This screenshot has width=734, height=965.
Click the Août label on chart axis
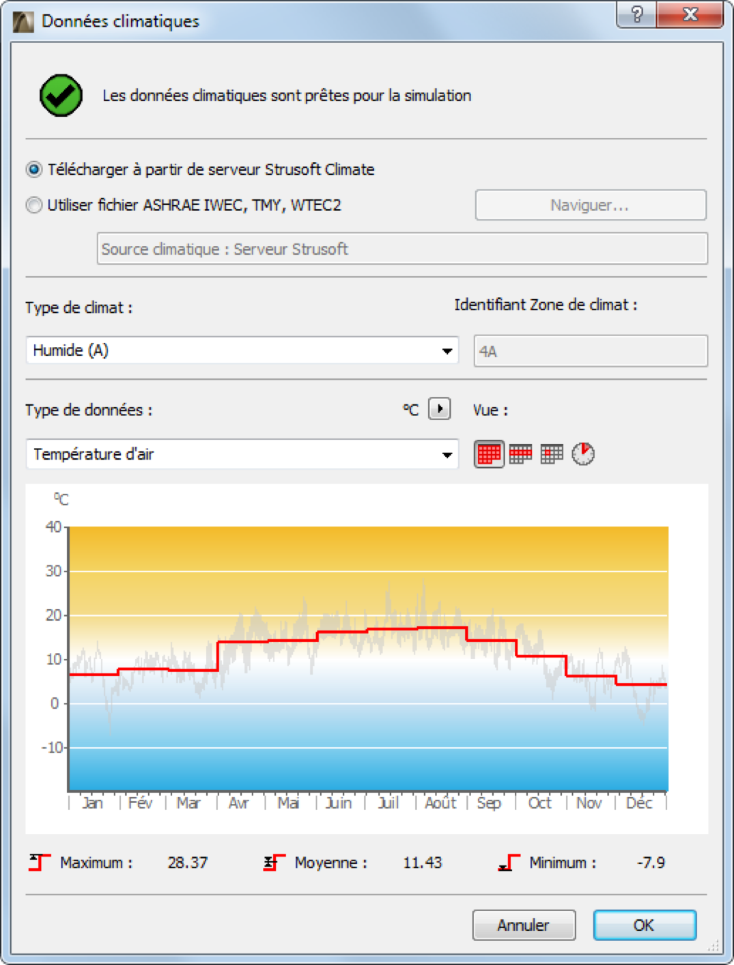tap(440, 803)
